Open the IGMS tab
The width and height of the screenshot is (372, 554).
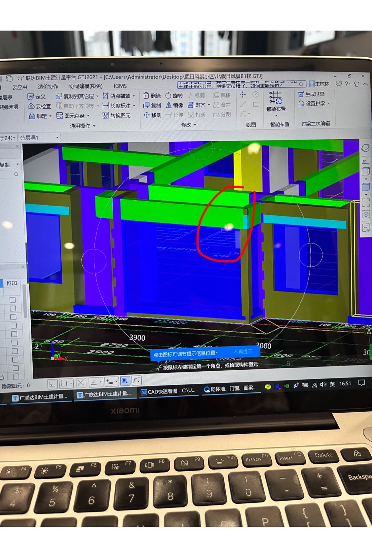(120, 86)
